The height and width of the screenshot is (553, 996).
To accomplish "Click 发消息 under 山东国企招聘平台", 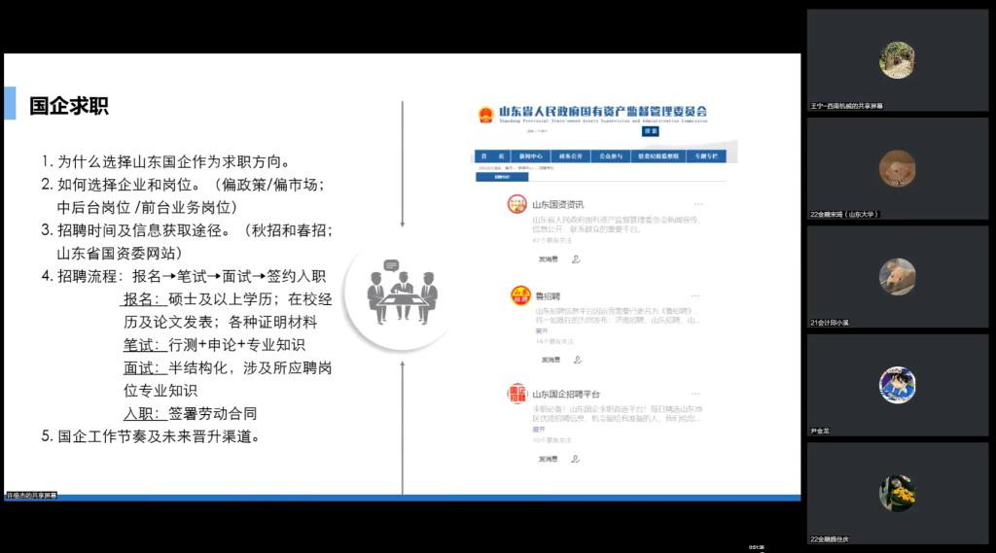I will tap(549, 459).
